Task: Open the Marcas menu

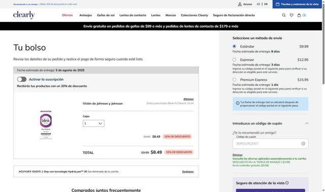Action: click(170, 15)
